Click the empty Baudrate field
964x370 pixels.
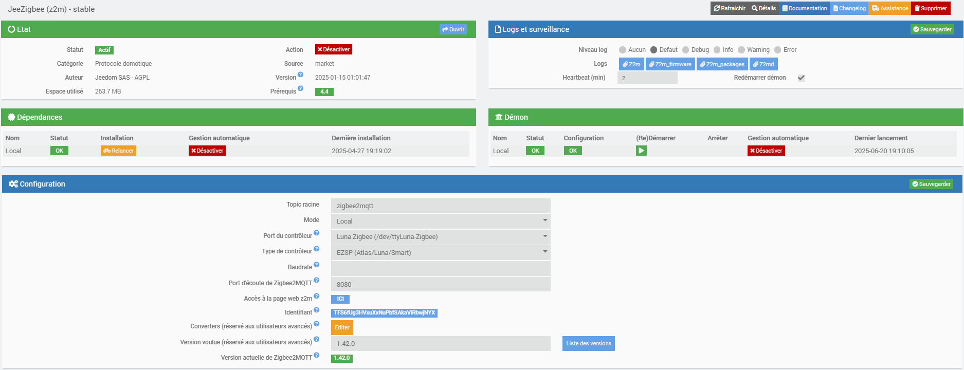click(441, 268)
